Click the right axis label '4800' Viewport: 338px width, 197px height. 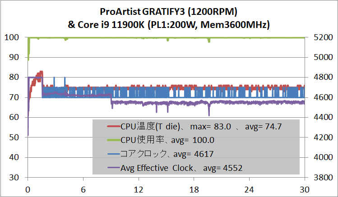pos(323,77)
